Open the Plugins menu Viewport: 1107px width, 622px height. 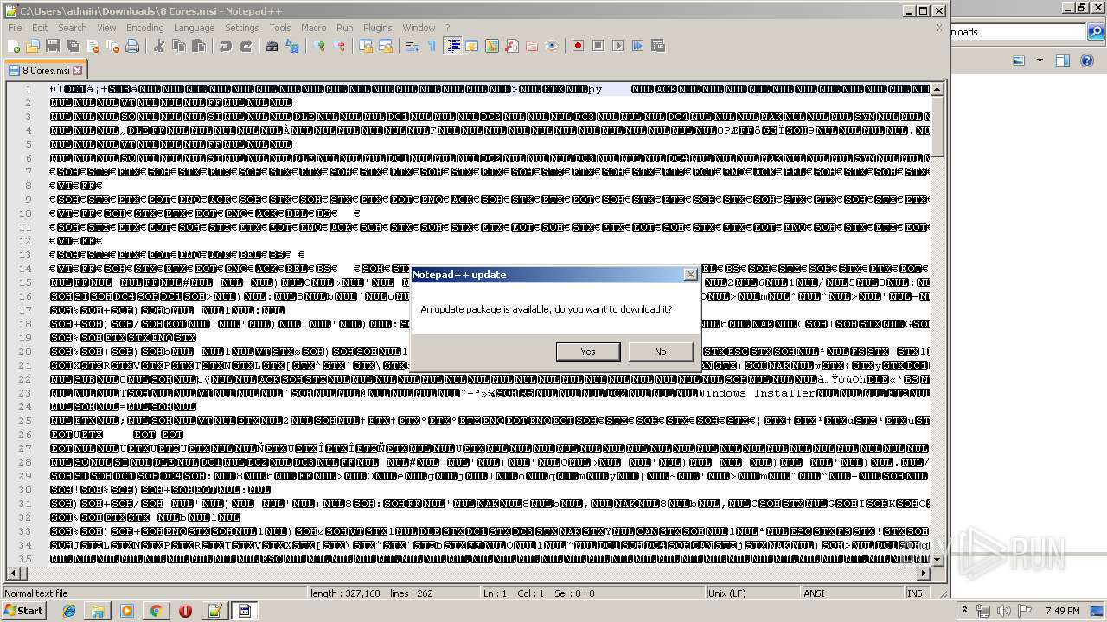point(377,28)
